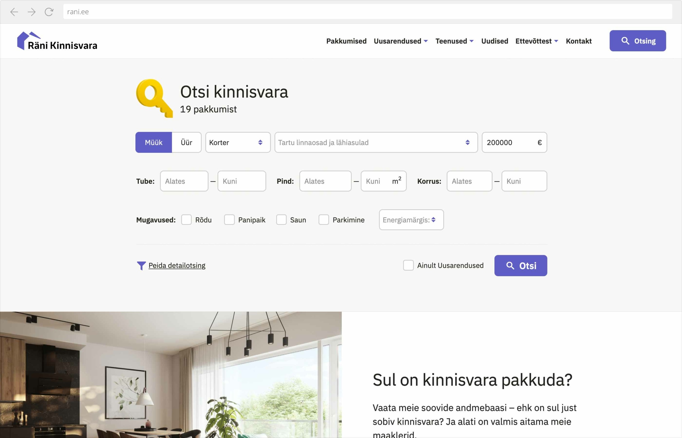
Task: Click the browser forward arrow
Action: click(x=31, y=12)
